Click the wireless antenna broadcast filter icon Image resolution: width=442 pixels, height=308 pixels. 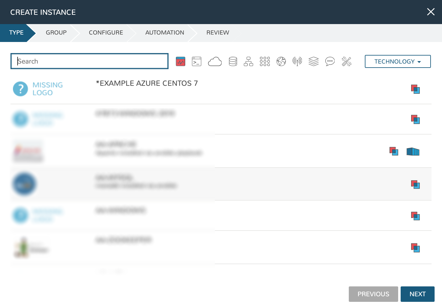coord(297,61)
